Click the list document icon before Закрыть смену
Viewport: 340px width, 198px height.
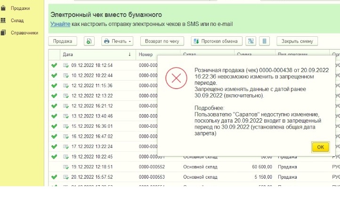coord(265,41)
